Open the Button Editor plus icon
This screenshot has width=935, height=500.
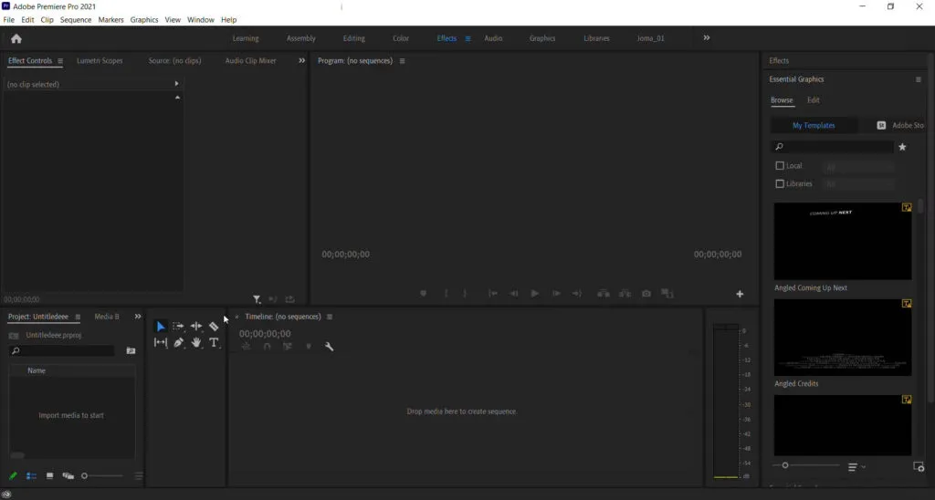(740, 294)
